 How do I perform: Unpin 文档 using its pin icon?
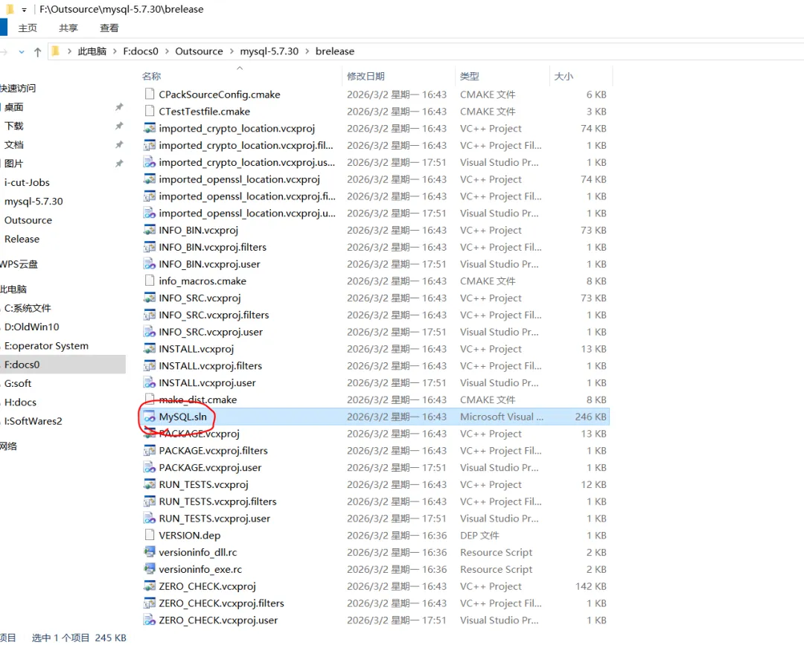coord(119,145)
